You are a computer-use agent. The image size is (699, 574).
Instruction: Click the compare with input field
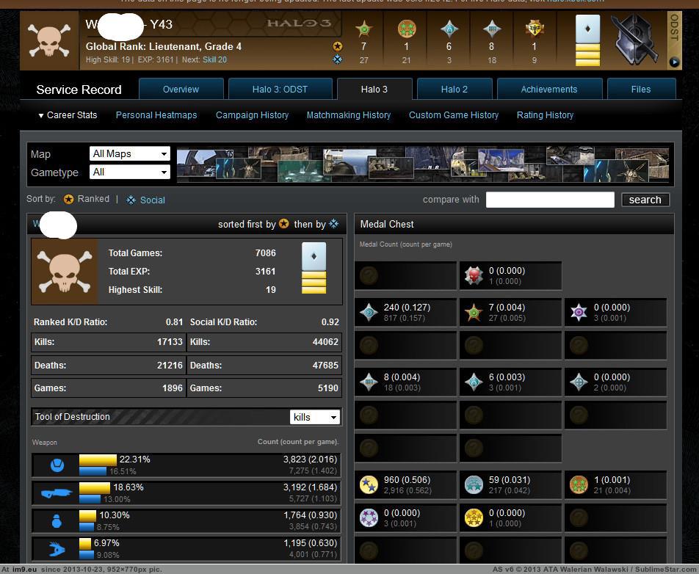(x=550, y=200)
